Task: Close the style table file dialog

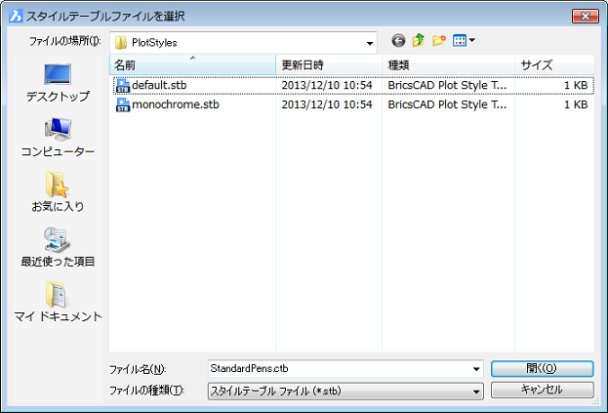Action: [x=586, y=16]
